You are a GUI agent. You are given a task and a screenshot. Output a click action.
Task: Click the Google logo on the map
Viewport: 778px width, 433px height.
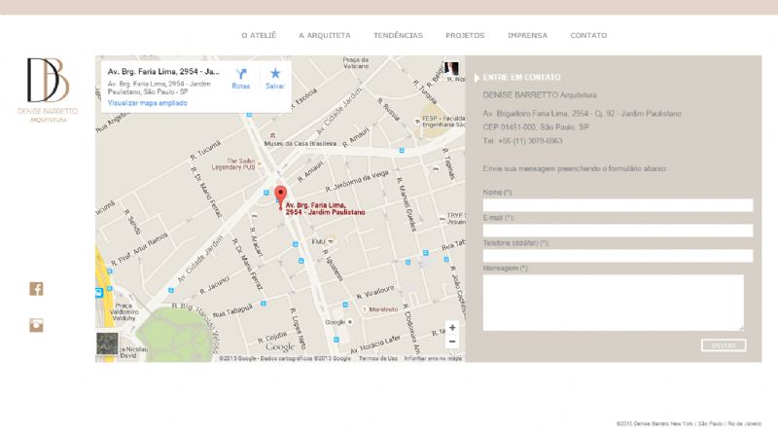(x=280, y=346)
